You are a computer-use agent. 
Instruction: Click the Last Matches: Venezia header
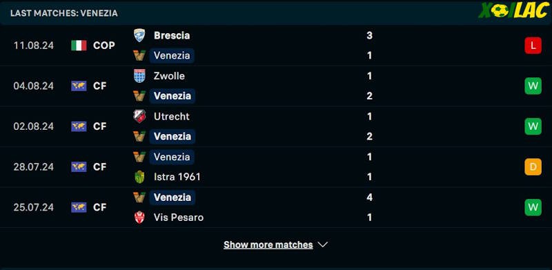[64, 13]
